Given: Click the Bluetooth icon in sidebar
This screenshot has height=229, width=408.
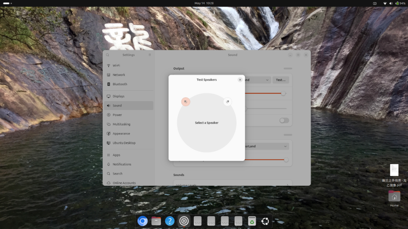Looking at the screenshot, I should pos(108,84).
